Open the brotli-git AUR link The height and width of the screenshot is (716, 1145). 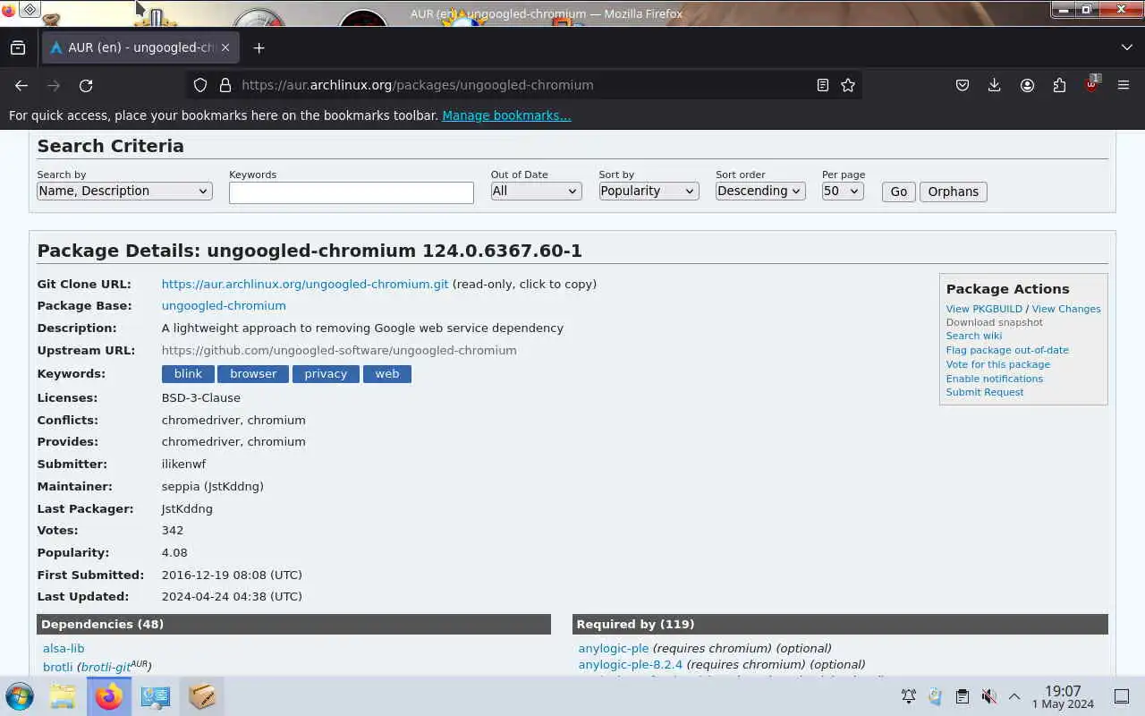pos(106,667)
